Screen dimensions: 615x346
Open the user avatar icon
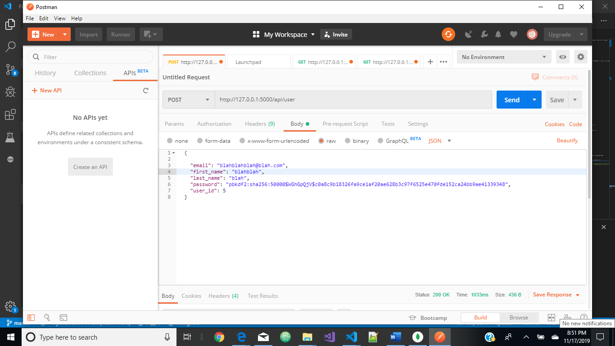coord(532,34)
